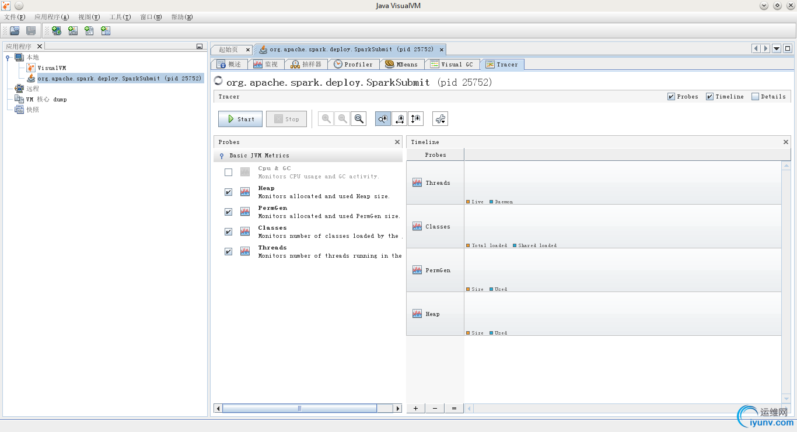The width and height of the screenshot is (797, 432).
Task: Collapse the 本地 local tree node
Action: click(8, 57)
